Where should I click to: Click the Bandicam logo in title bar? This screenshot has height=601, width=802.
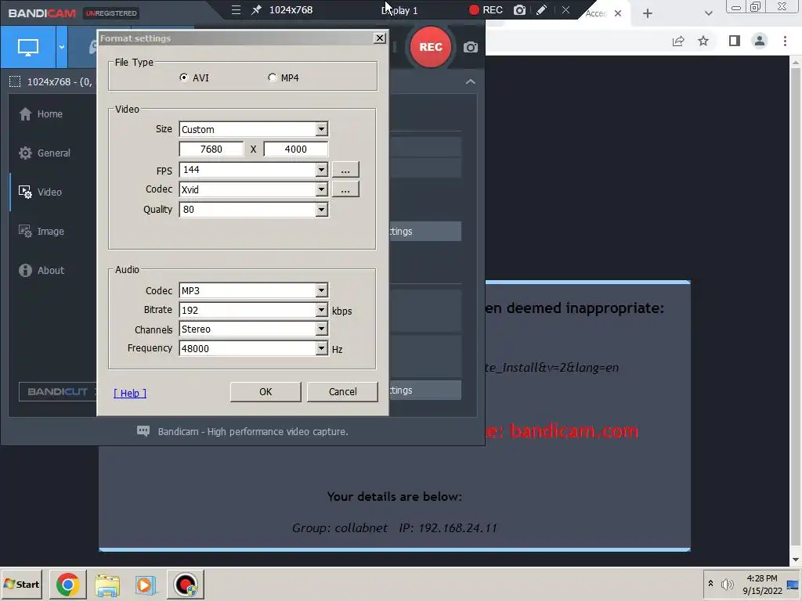pos(42,13)
